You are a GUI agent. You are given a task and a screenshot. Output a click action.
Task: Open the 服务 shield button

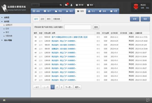point(90,5)
